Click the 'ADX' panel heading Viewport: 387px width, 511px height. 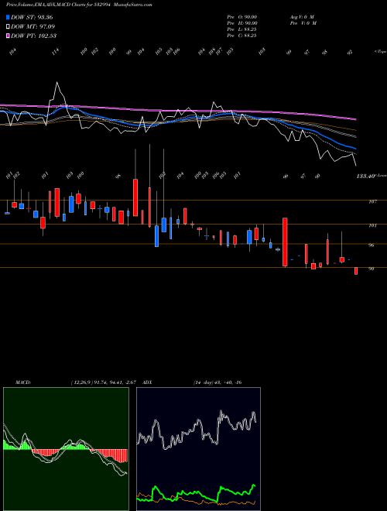[148, 382]
